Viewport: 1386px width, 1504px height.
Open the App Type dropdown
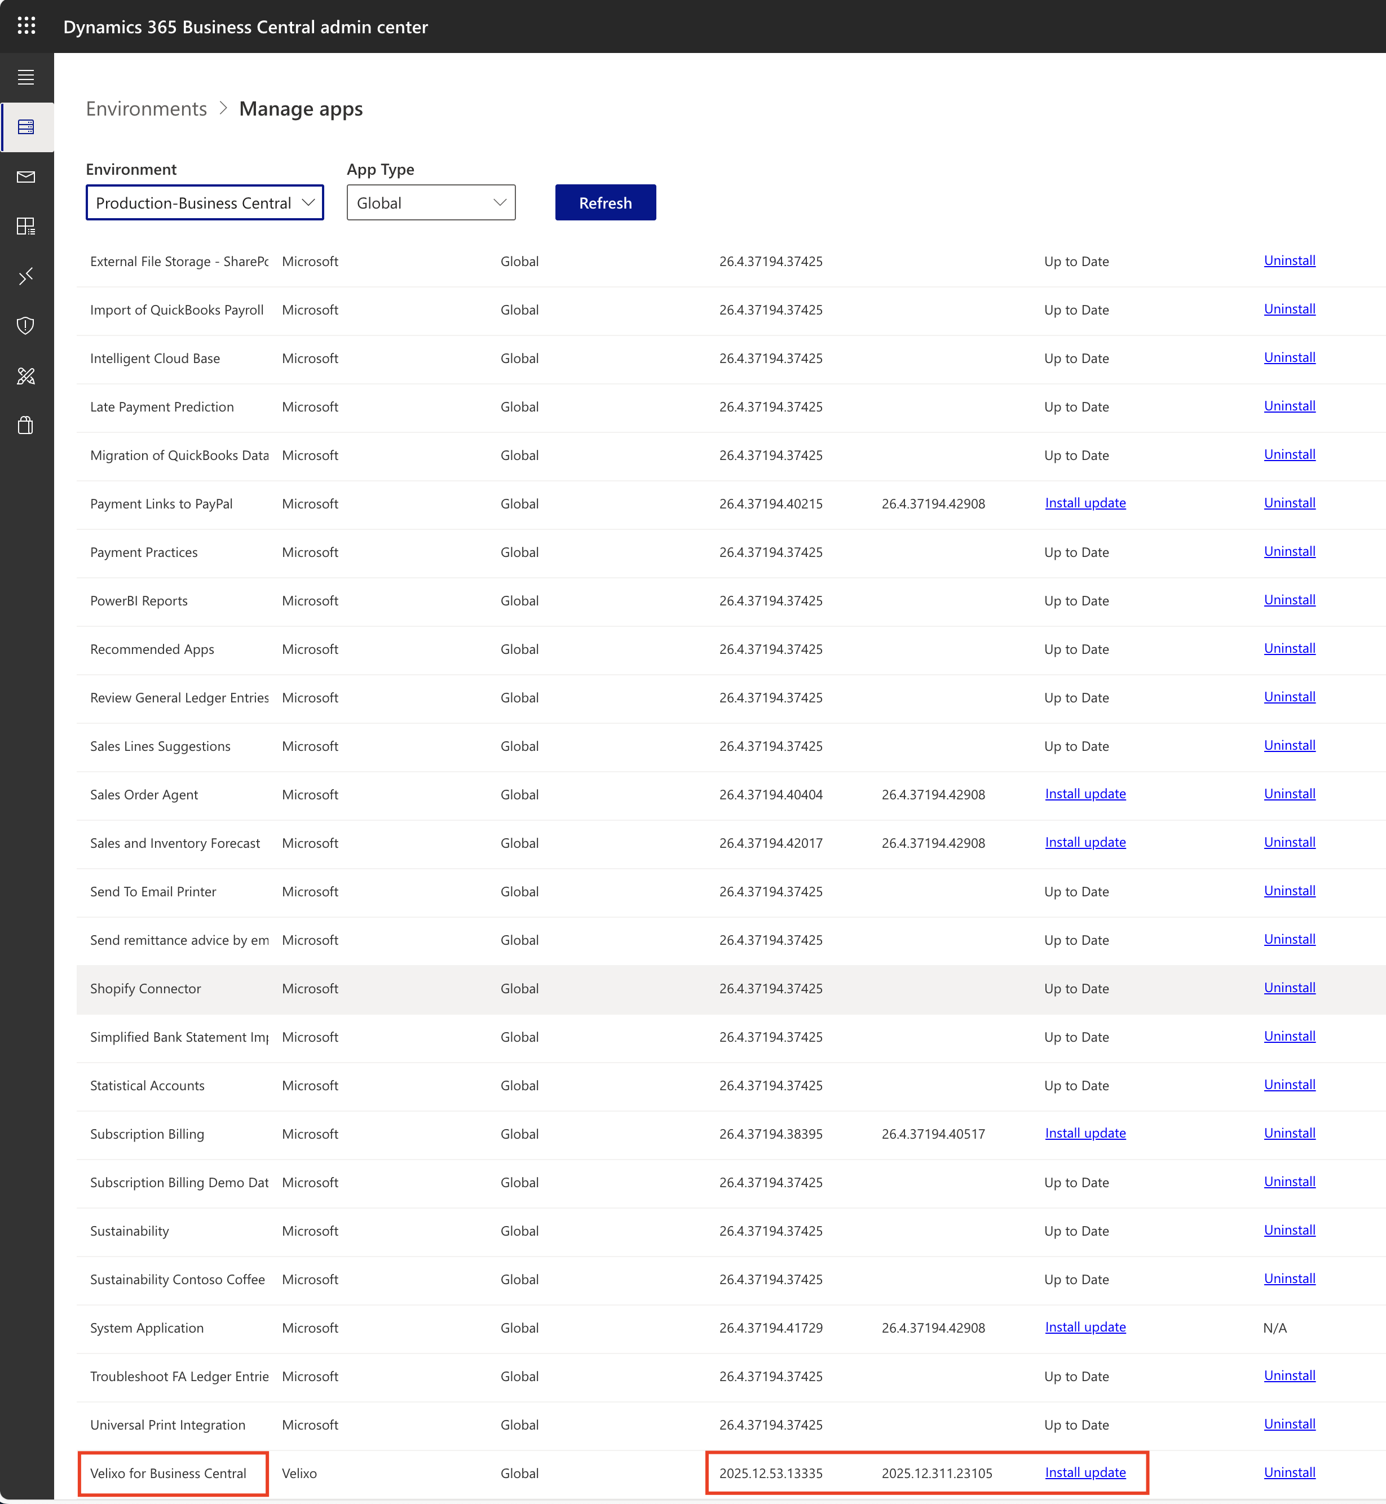[x=430, y=203]
